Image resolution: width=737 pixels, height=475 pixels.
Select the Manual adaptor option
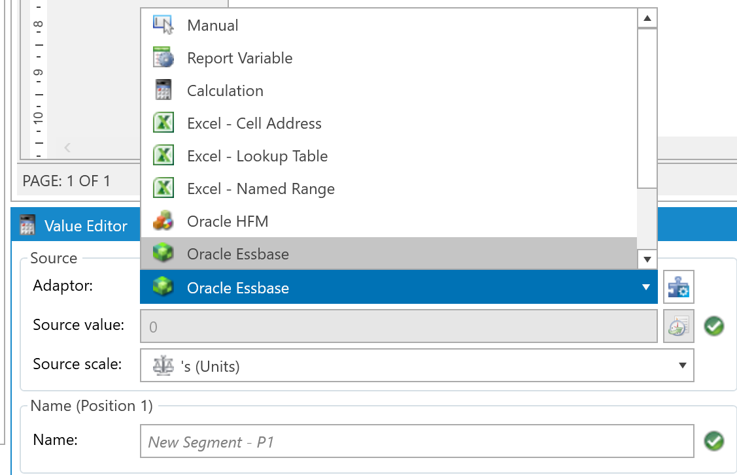point(388,25)
